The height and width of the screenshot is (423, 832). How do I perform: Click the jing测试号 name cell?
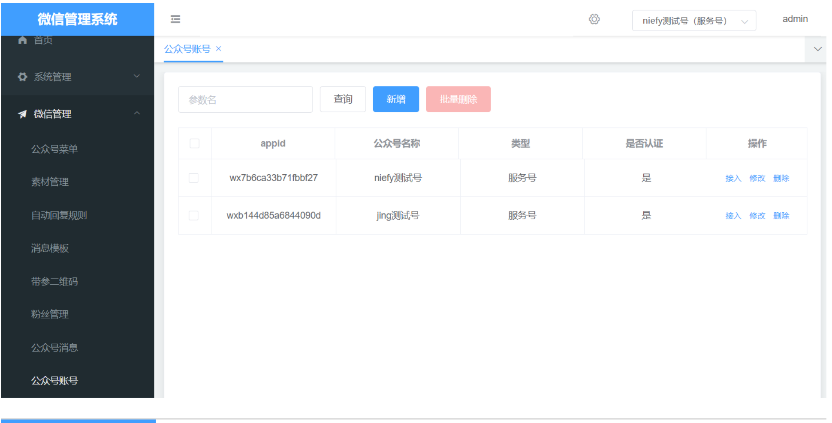click(398, 215)
